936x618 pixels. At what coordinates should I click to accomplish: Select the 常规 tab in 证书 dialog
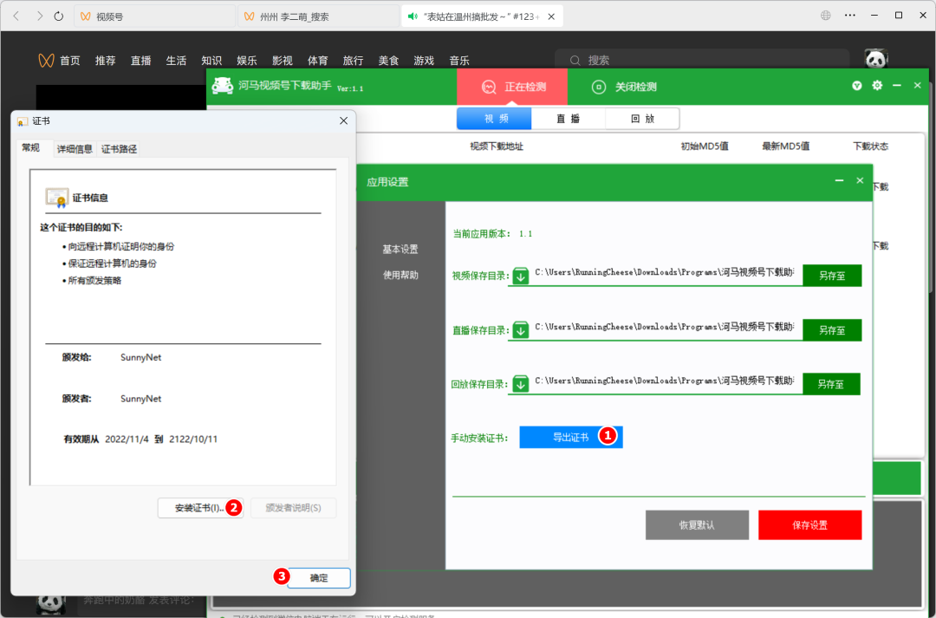(31, 147)
